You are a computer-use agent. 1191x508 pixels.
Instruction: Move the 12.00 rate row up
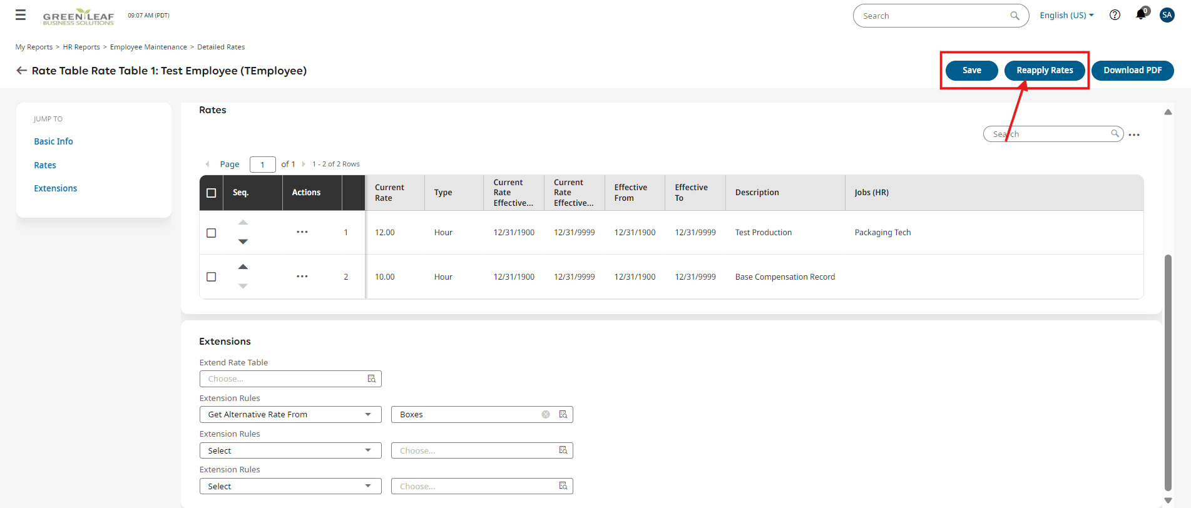click(243, 223)
